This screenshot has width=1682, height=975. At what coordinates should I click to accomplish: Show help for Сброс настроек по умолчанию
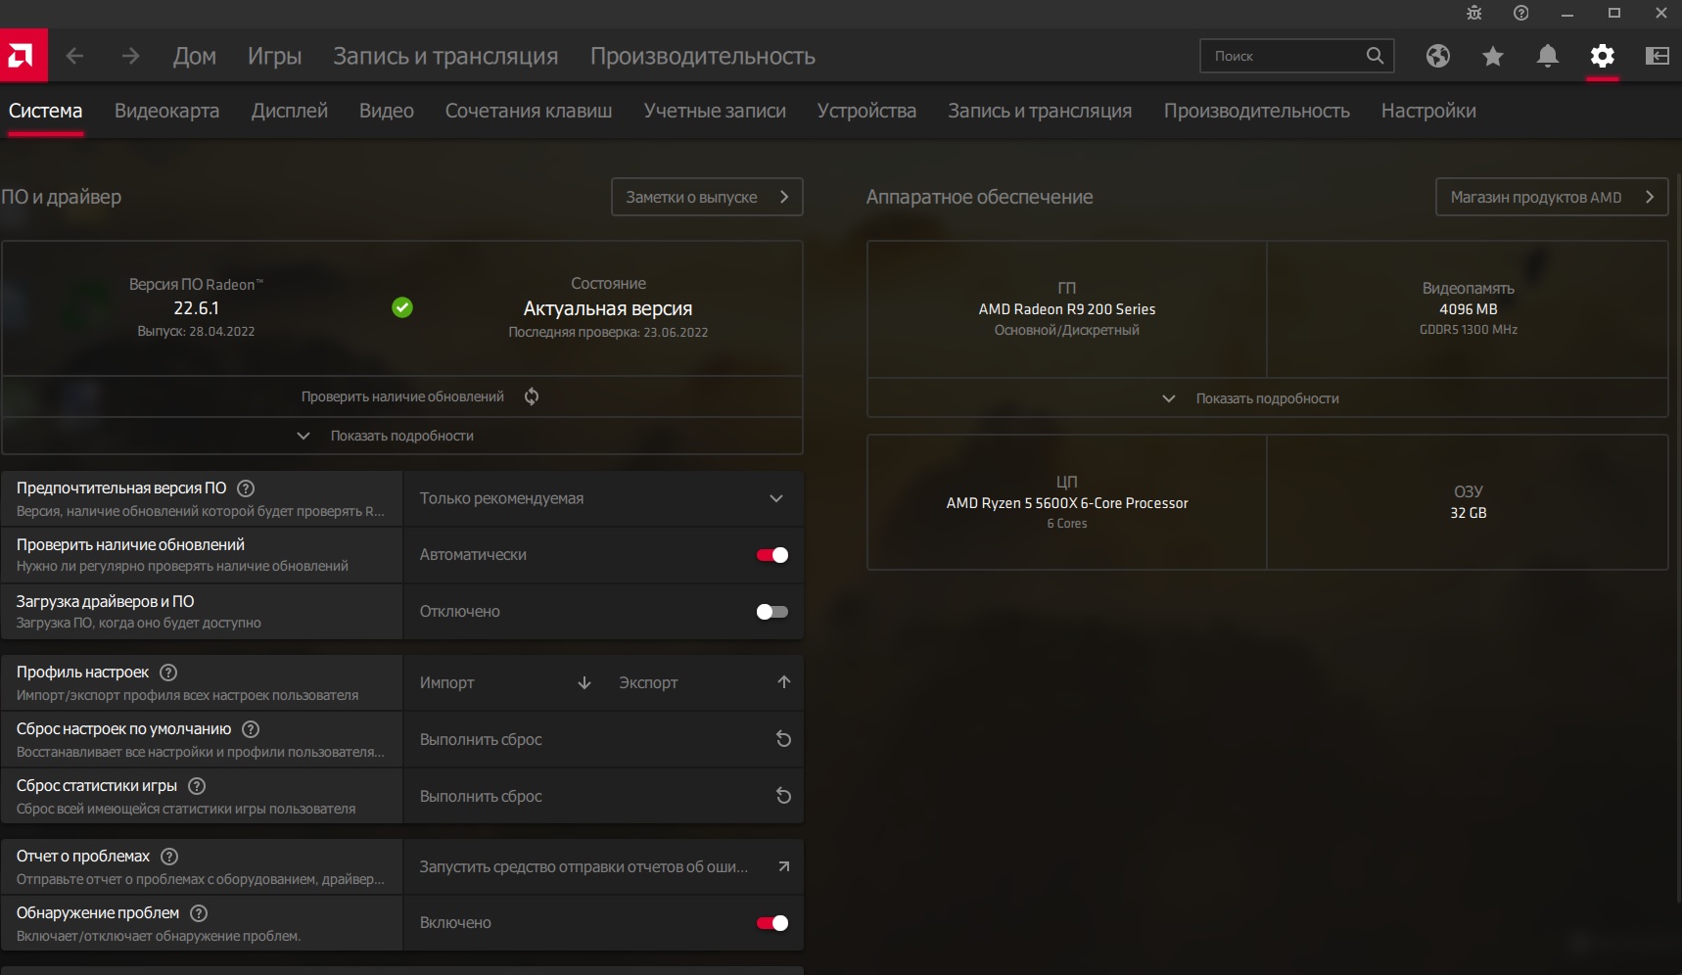pos(251,729)
